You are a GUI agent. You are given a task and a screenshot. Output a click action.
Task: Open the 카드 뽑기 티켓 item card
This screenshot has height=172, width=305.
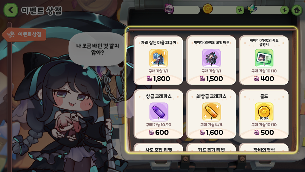(211, 148)
